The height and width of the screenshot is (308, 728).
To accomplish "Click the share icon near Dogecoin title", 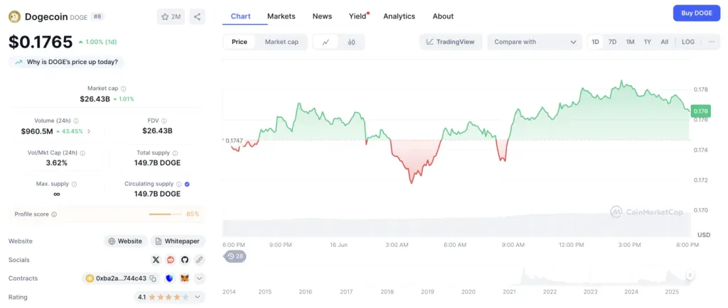I will pos(198,16).
